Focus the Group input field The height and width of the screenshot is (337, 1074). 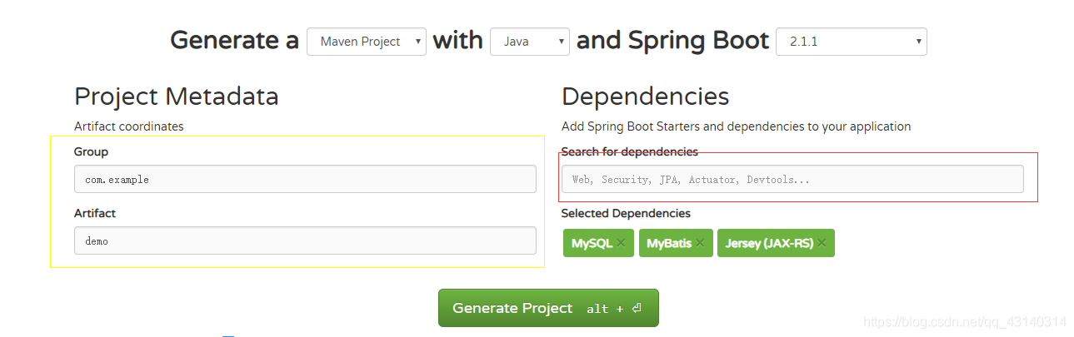pos(305,179)
